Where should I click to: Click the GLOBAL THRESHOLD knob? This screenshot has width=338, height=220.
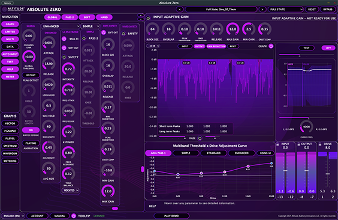click(29, 57)
